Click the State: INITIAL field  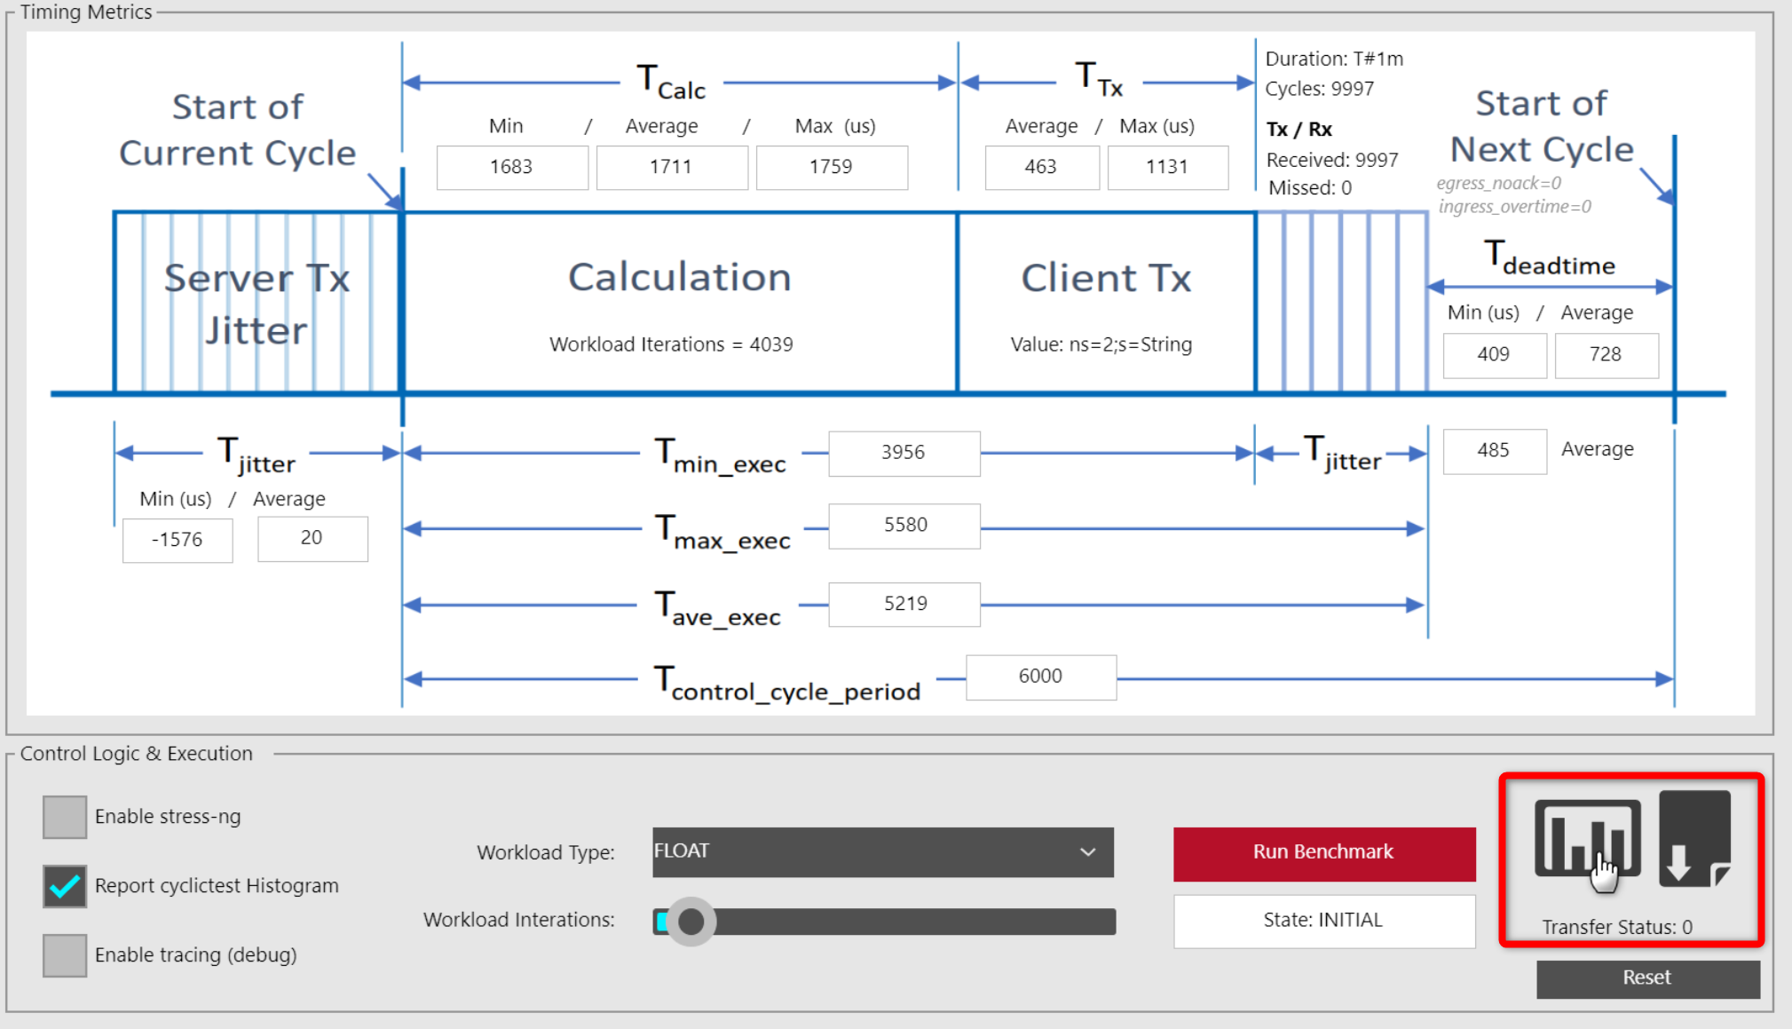(1324, 921)
